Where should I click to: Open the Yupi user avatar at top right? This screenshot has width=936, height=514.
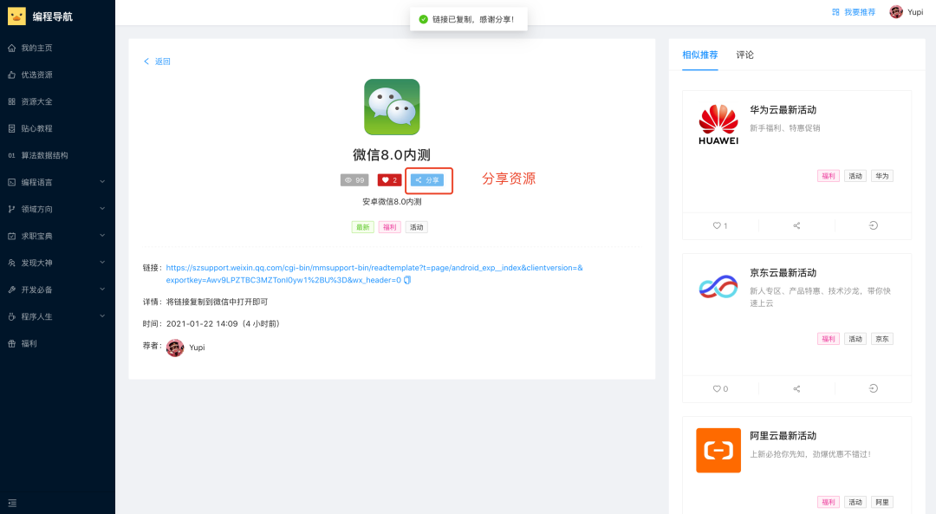tap(896, 12)
